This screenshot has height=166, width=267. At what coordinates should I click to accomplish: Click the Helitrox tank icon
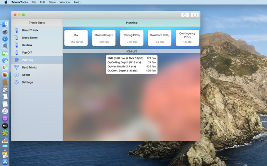click(x=17, y=45)
